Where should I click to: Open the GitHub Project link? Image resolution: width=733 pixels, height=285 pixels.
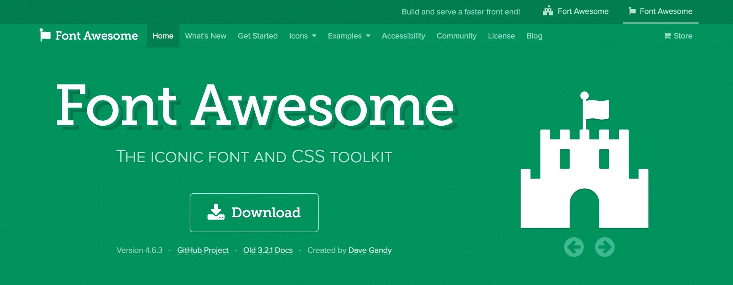pyautogui.click(x=203, y=250)
